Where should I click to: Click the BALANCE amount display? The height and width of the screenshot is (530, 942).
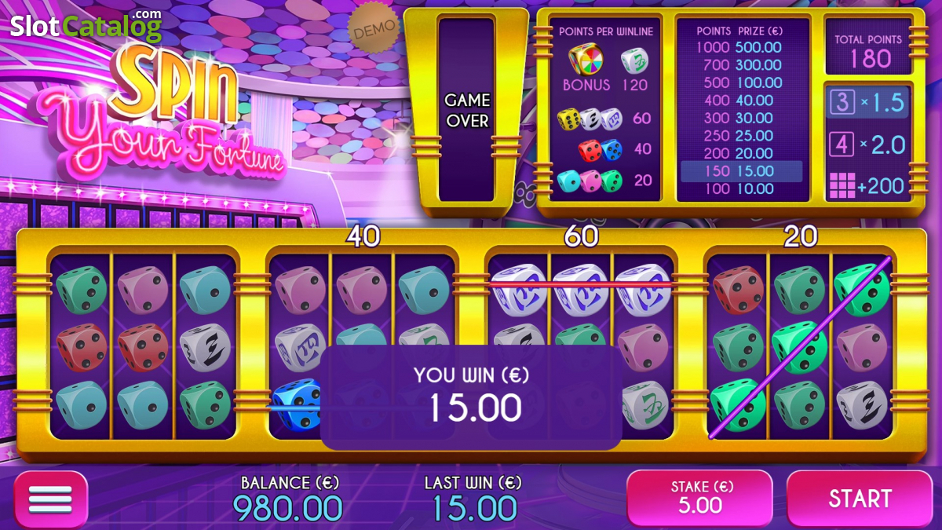(x=288, y=499)
